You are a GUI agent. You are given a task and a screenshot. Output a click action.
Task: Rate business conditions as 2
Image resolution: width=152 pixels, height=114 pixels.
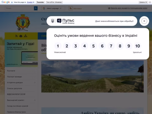point(67,46)
